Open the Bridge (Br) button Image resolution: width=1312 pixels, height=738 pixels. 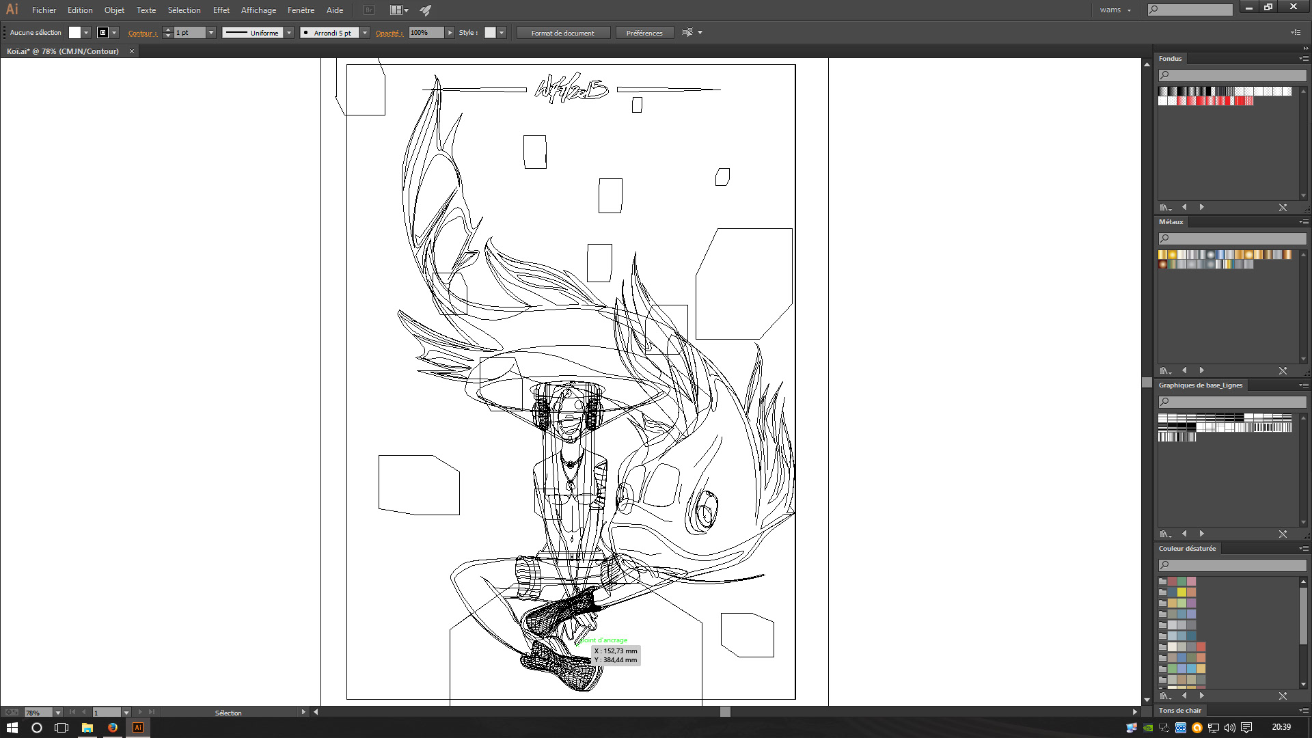(x=369, y=10)
